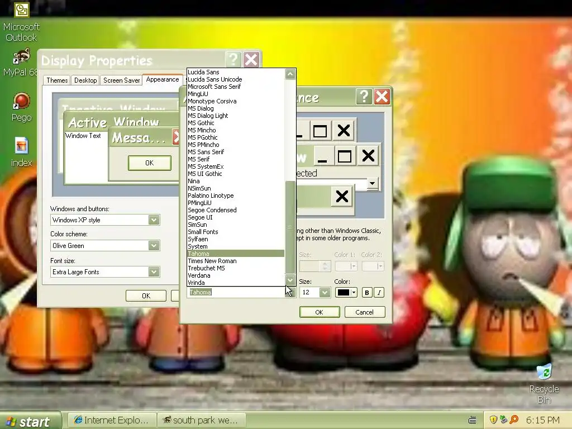Click the font list scroll down arrow
This screenshot has height=429, width=572.
(290, 280)
